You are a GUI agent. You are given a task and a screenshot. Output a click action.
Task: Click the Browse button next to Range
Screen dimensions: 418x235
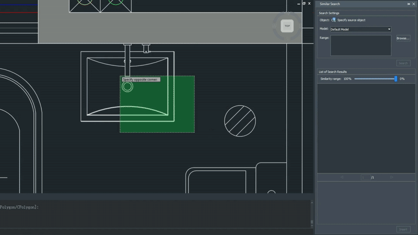click(x=403, y=38)
